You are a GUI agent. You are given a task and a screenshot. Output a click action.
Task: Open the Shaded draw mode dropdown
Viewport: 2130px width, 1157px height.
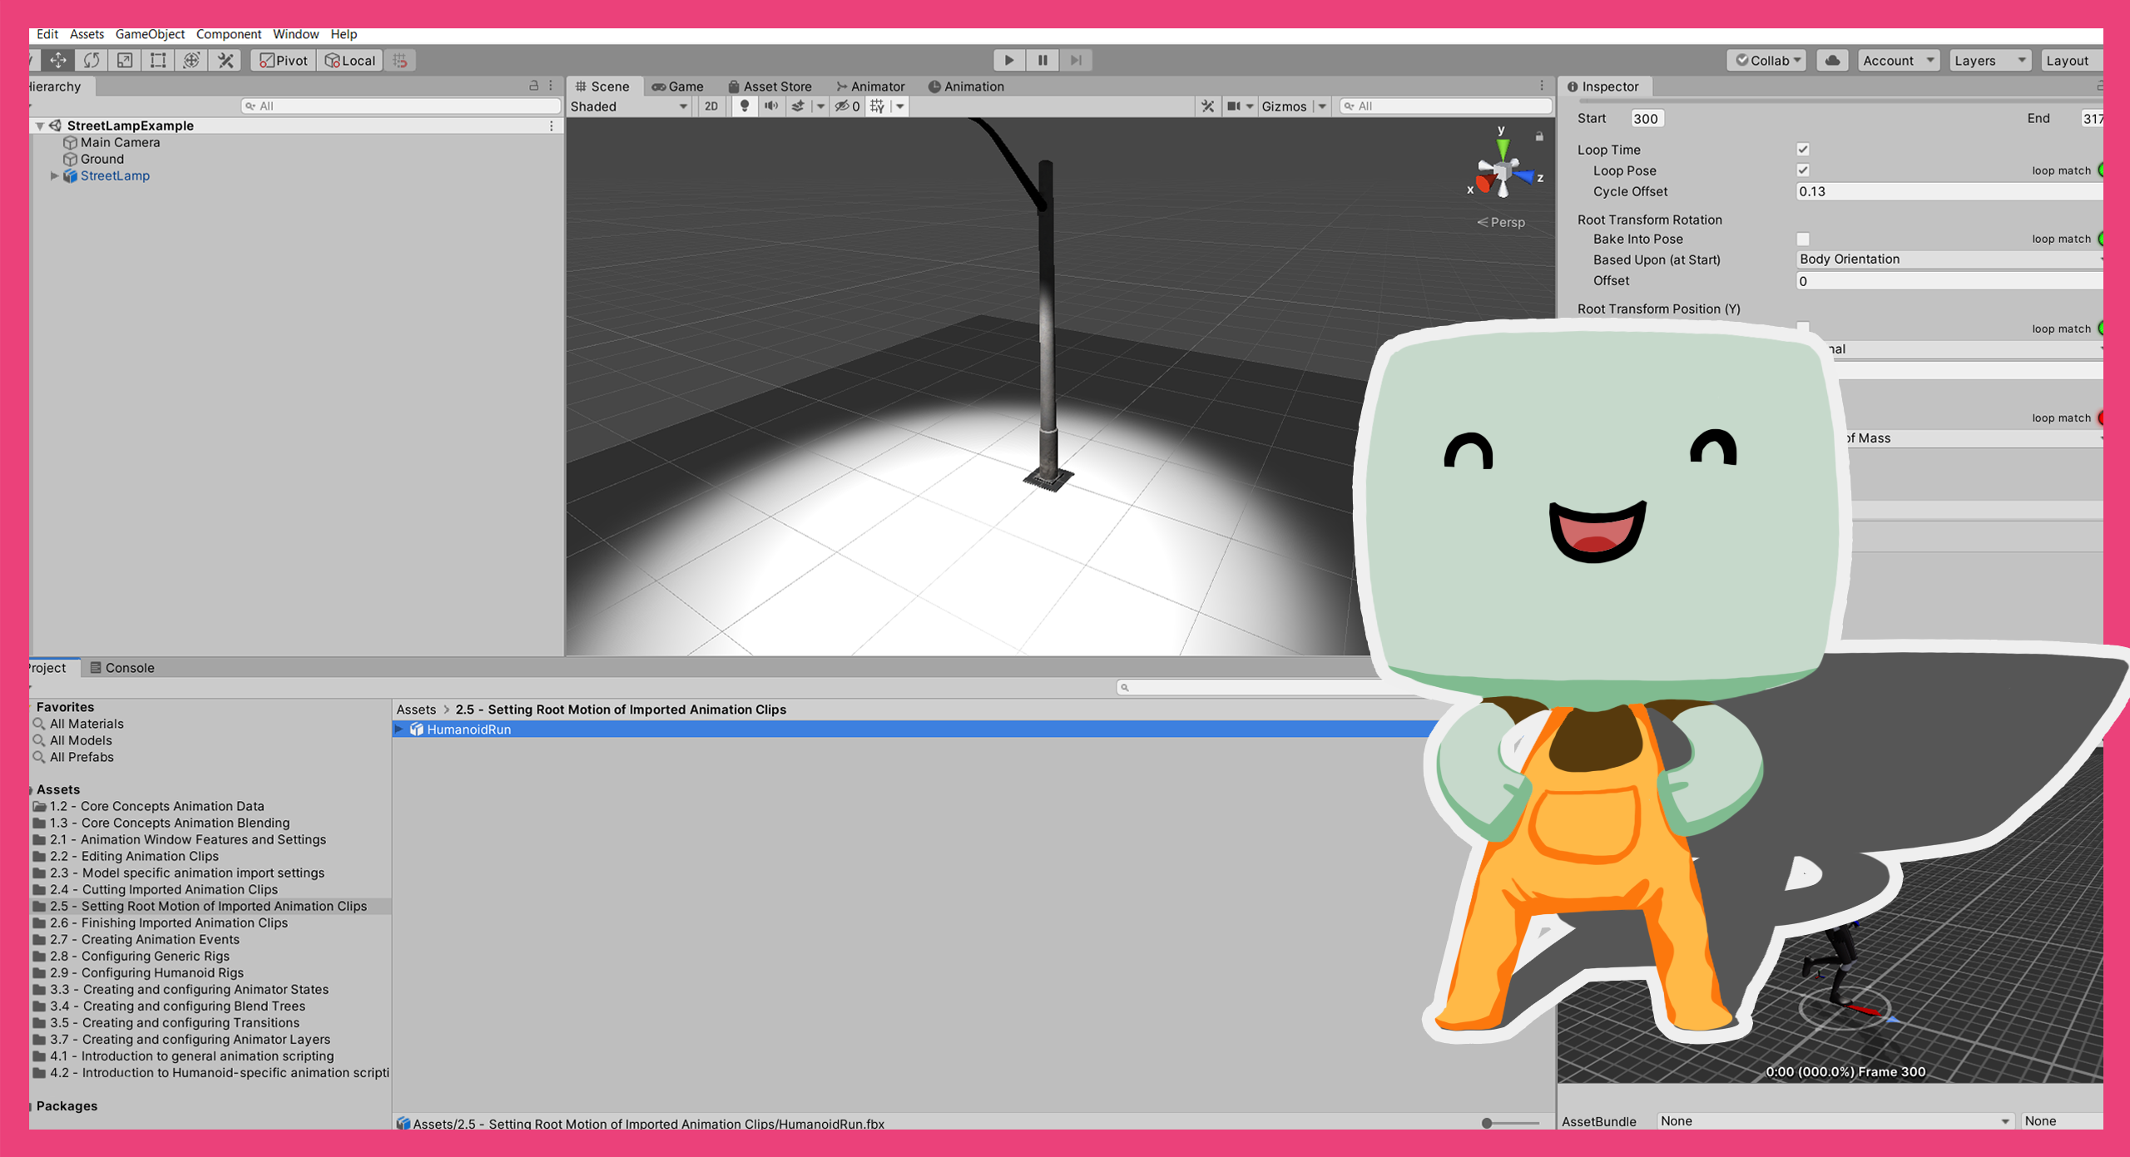pyautogui.click(x=629, y=106)
